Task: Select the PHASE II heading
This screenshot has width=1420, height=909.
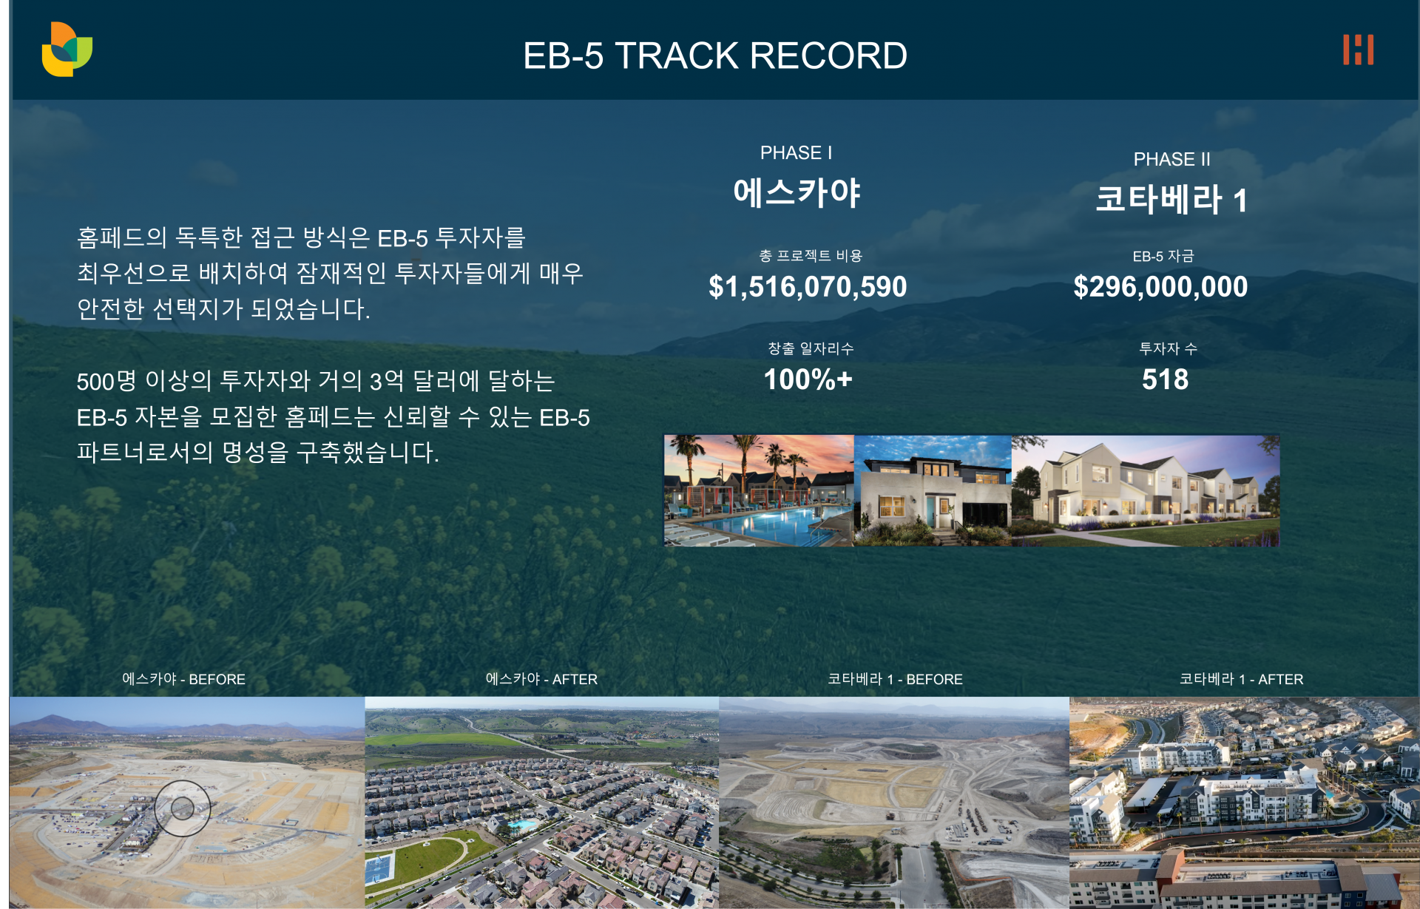Action: coord(1171,159)
